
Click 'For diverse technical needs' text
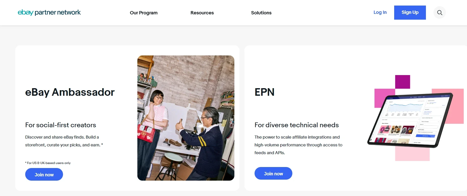coord(297,125)
